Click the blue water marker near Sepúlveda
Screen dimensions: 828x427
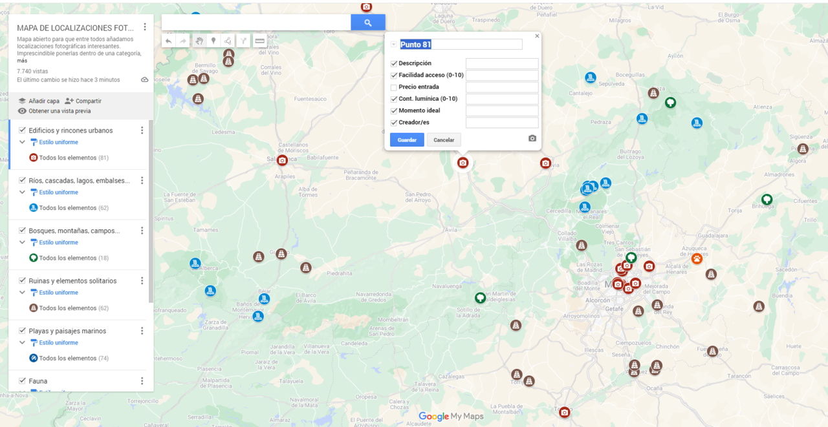[x=591, y=78]
